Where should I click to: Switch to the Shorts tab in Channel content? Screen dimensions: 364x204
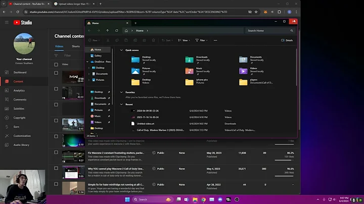coord(76,46)
